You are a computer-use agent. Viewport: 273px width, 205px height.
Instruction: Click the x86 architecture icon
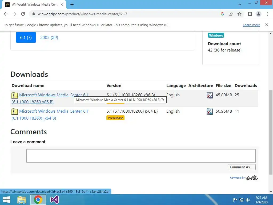pyautogui.click(x=210, y=95)
